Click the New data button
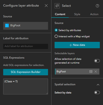Screen dimensions: 103x105 click(77, 45)
